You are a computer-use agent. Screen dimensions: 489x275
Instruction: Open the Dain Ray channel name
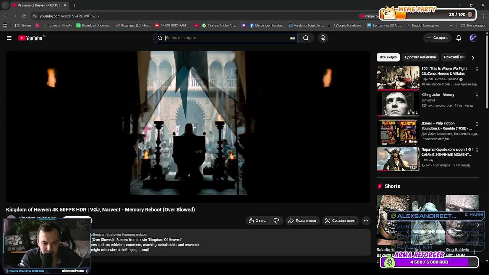pos(427,160)
